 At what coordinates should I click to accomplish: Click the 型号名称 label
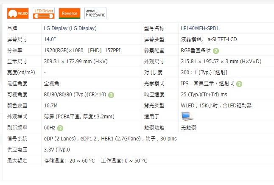pyautogui.click(x=154, y=28)
